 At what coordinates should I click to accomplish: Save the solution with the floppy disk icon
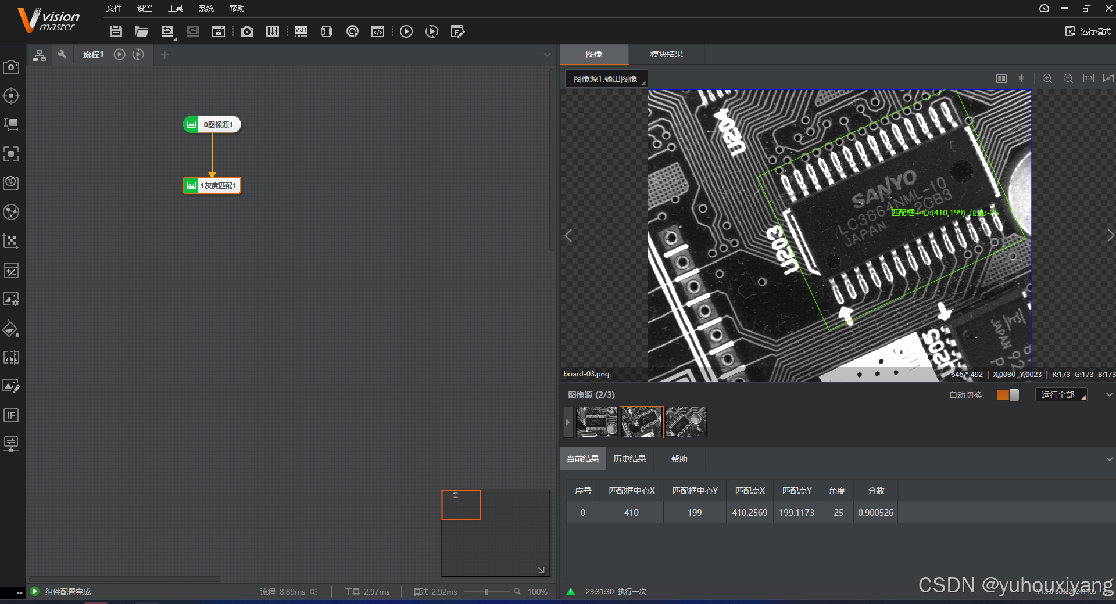pyautogui.click(x=116, y=31)
